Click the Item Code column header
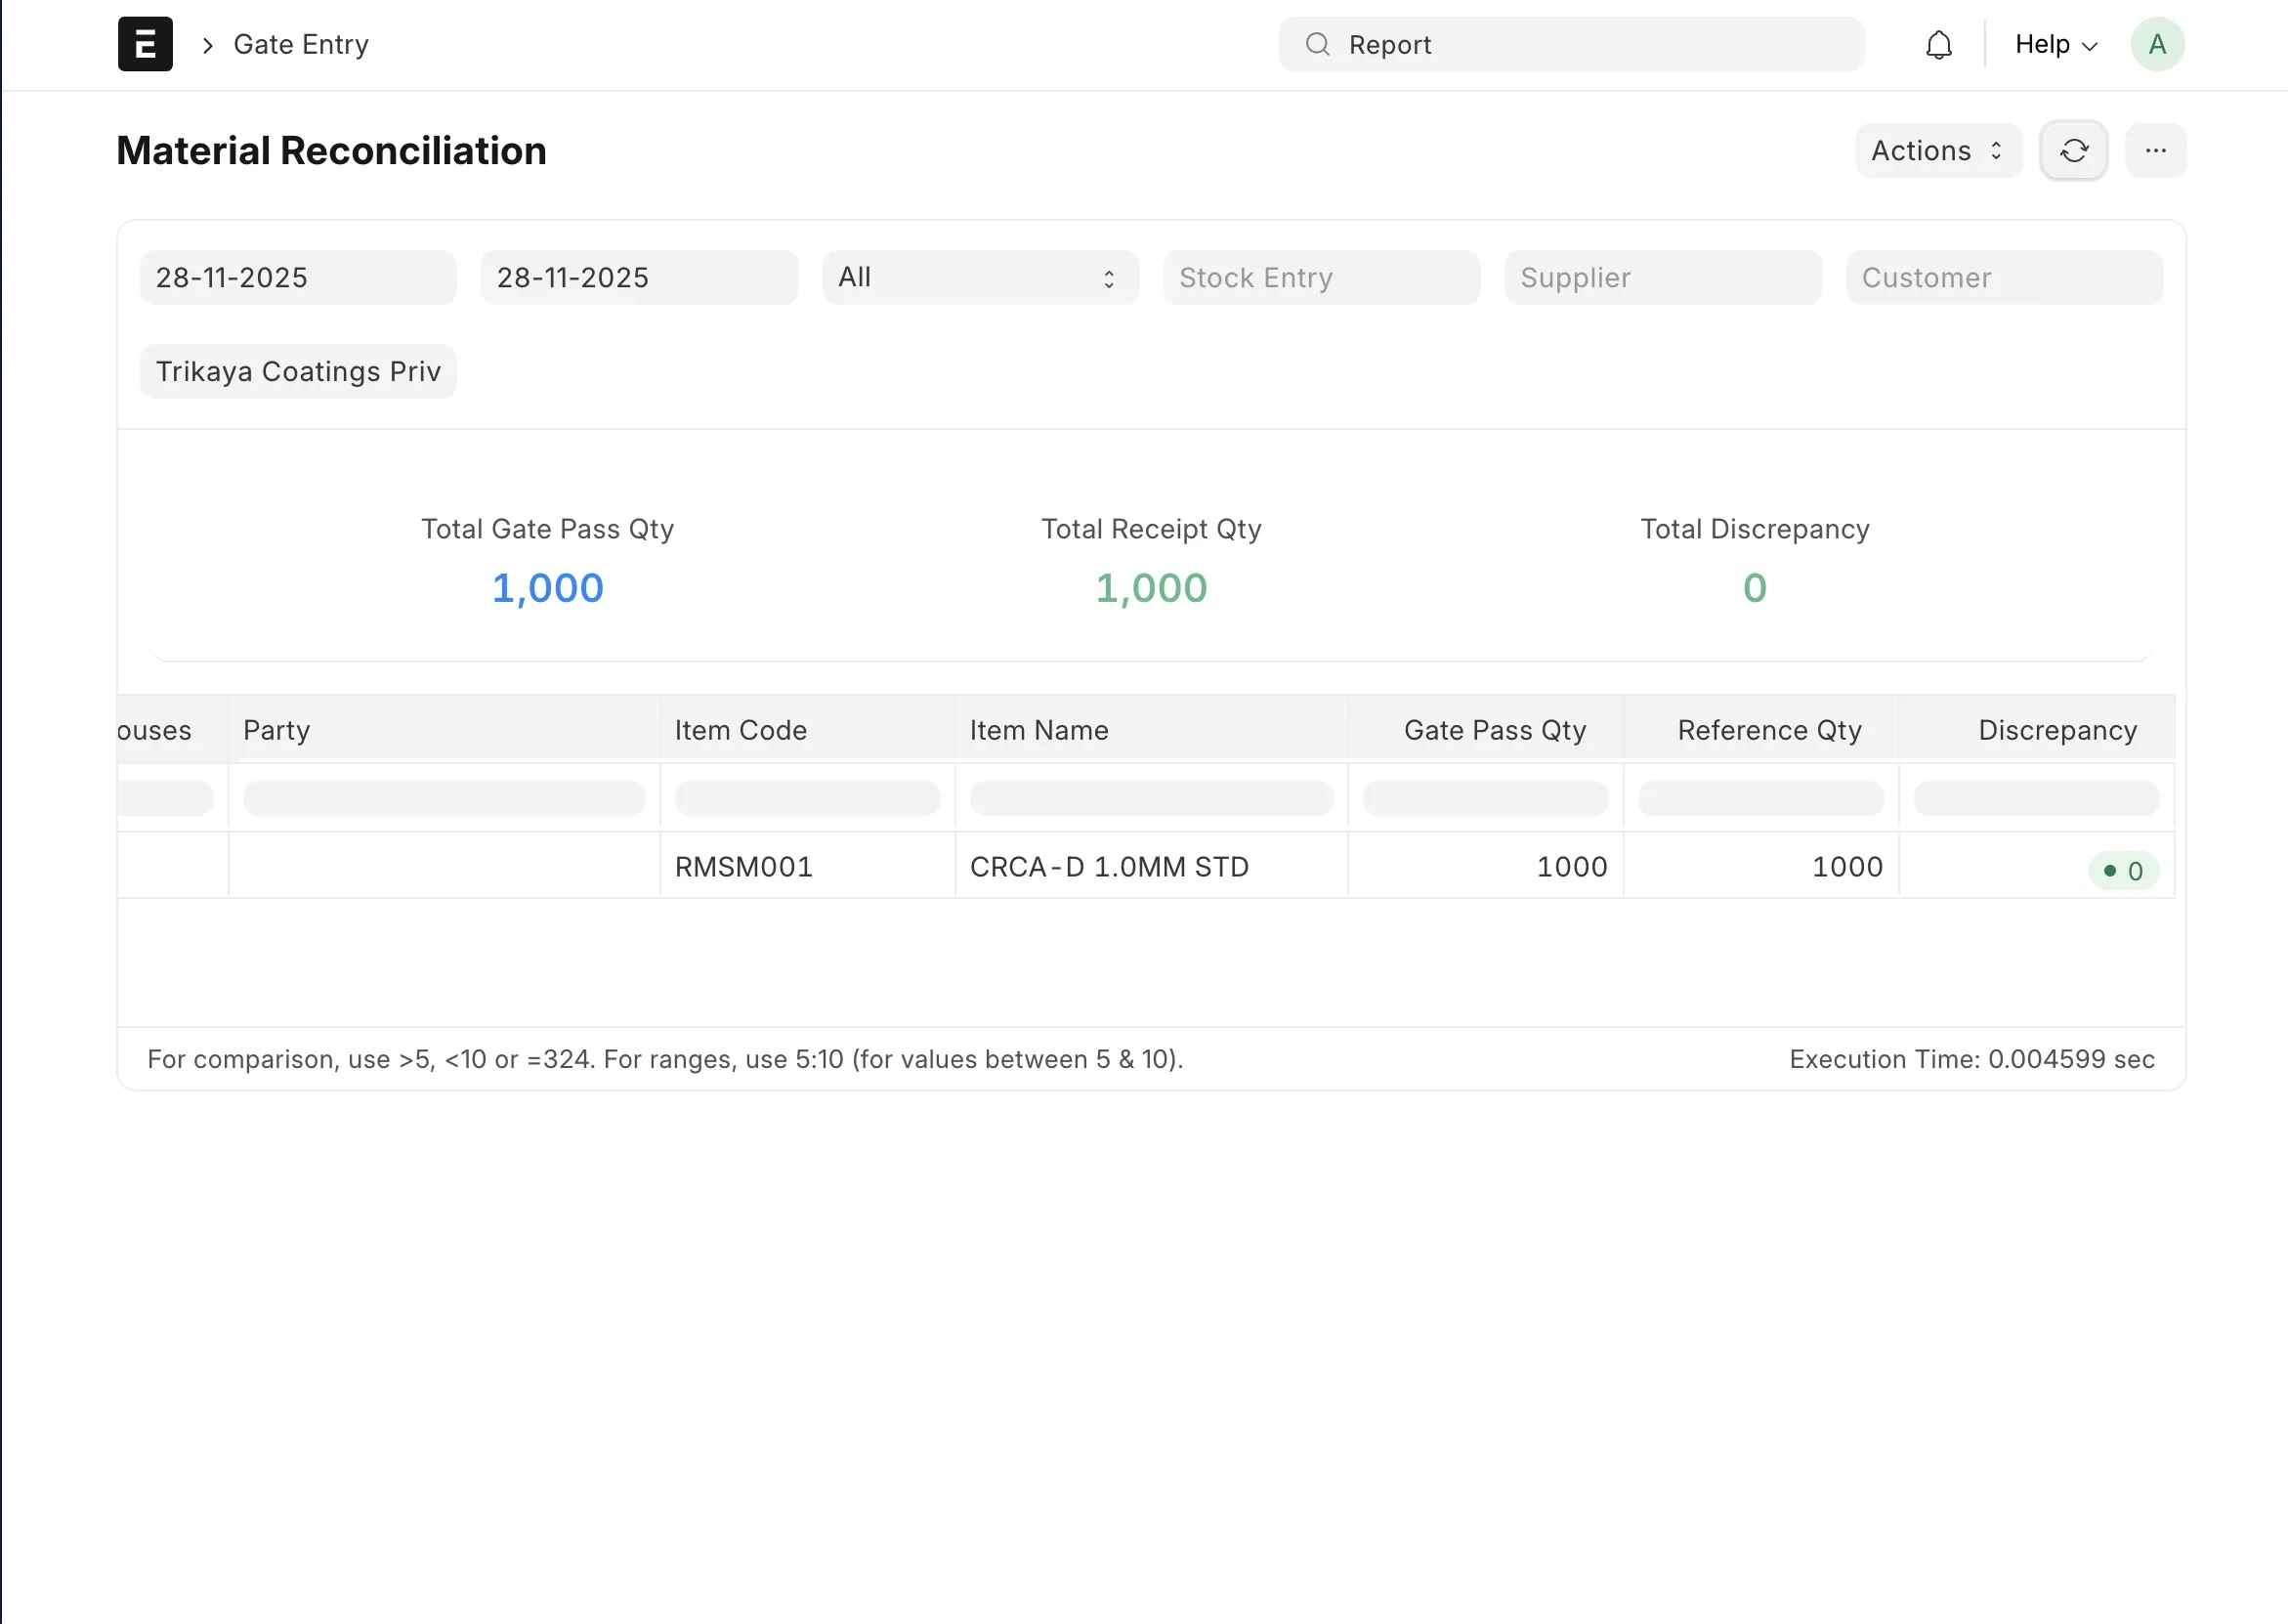2288x1624 pixels. point(741,730)
